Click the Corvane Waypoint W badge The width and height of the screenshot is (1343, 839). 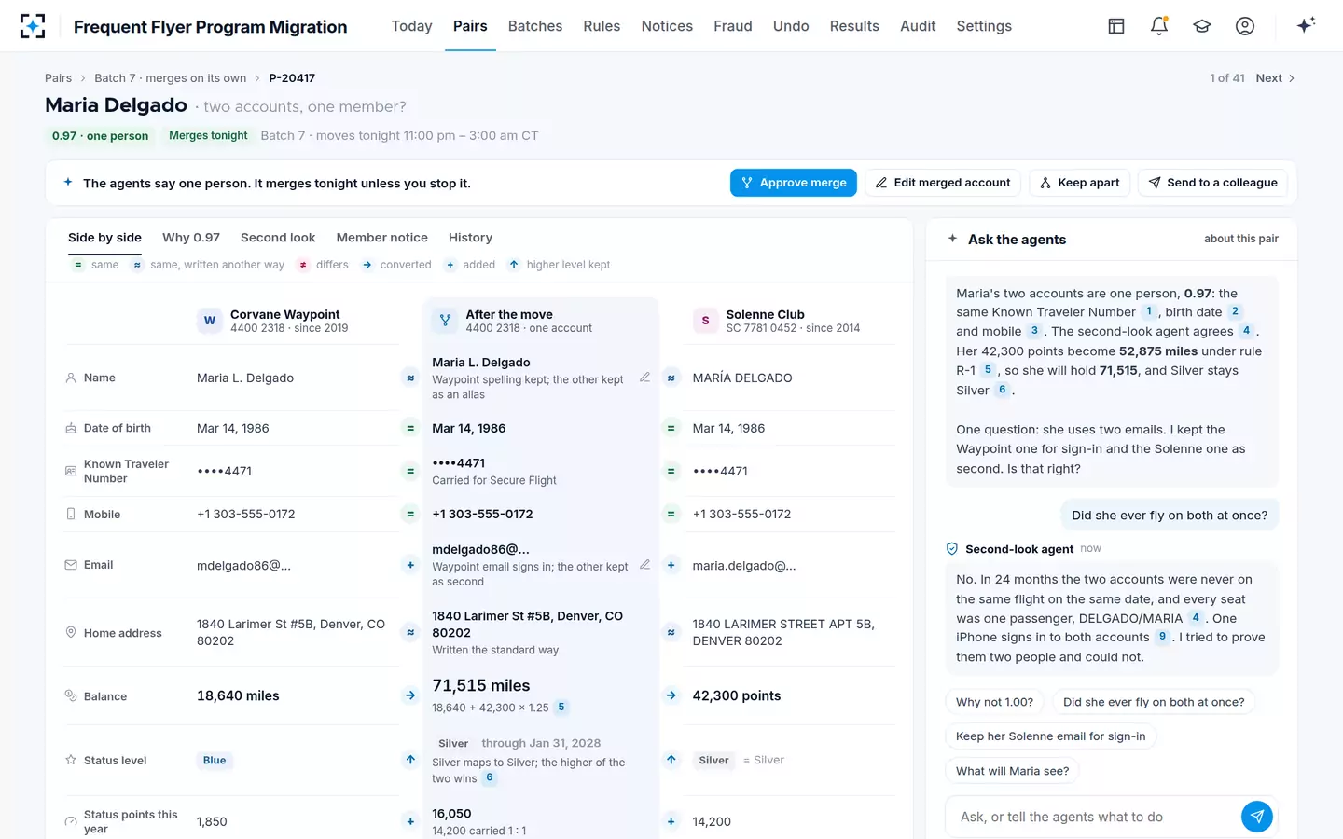click(x=210, y=321)
